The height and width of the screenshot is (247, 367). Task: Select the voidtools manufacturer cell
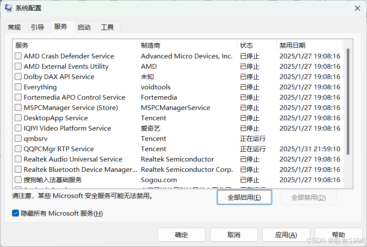[156, 87]
